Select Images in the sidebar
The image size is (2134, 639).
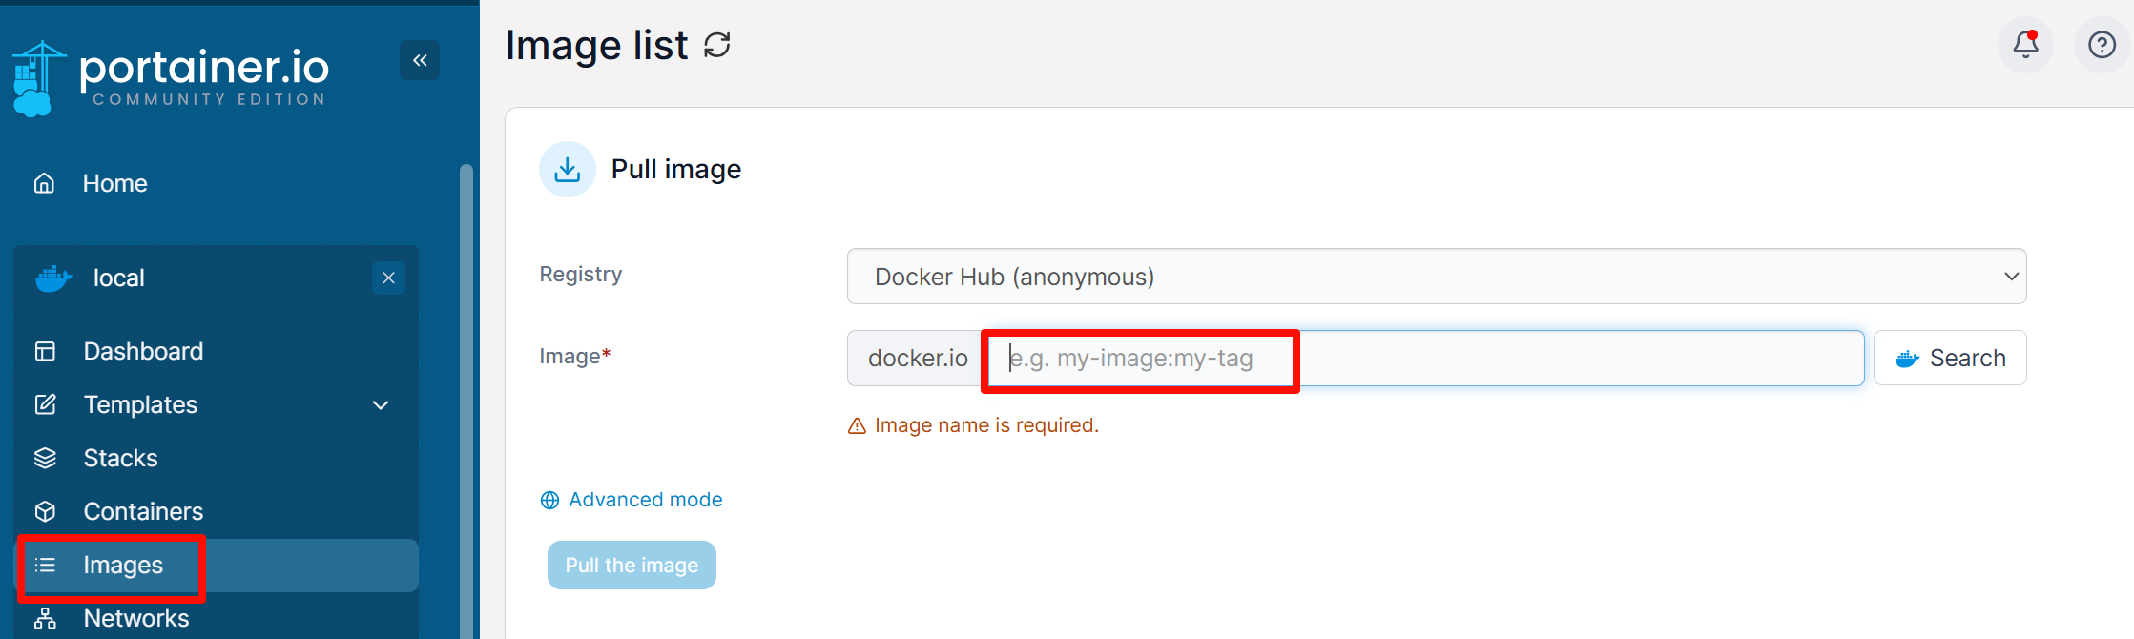[x=123, y=566]
